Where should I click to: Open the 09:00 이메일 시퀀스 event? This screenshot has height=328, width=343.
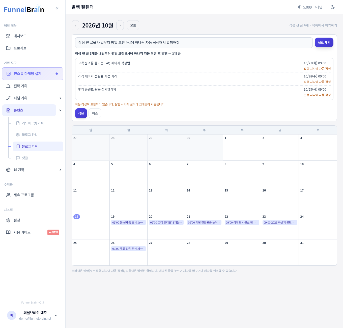pyautogui.click(x=242, y=223)
